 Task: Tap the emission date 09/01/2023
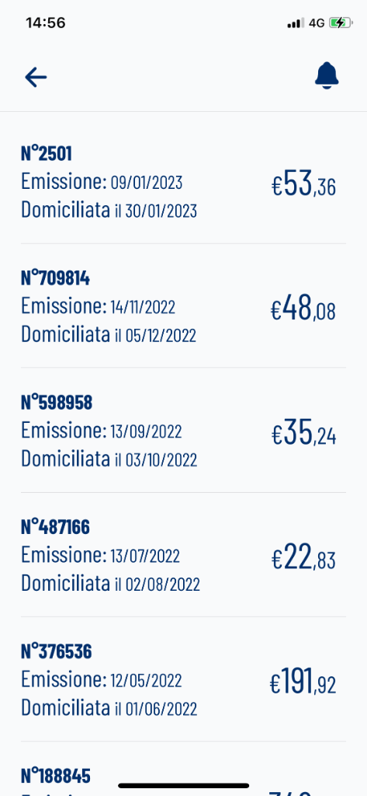[x=147, y=183]
